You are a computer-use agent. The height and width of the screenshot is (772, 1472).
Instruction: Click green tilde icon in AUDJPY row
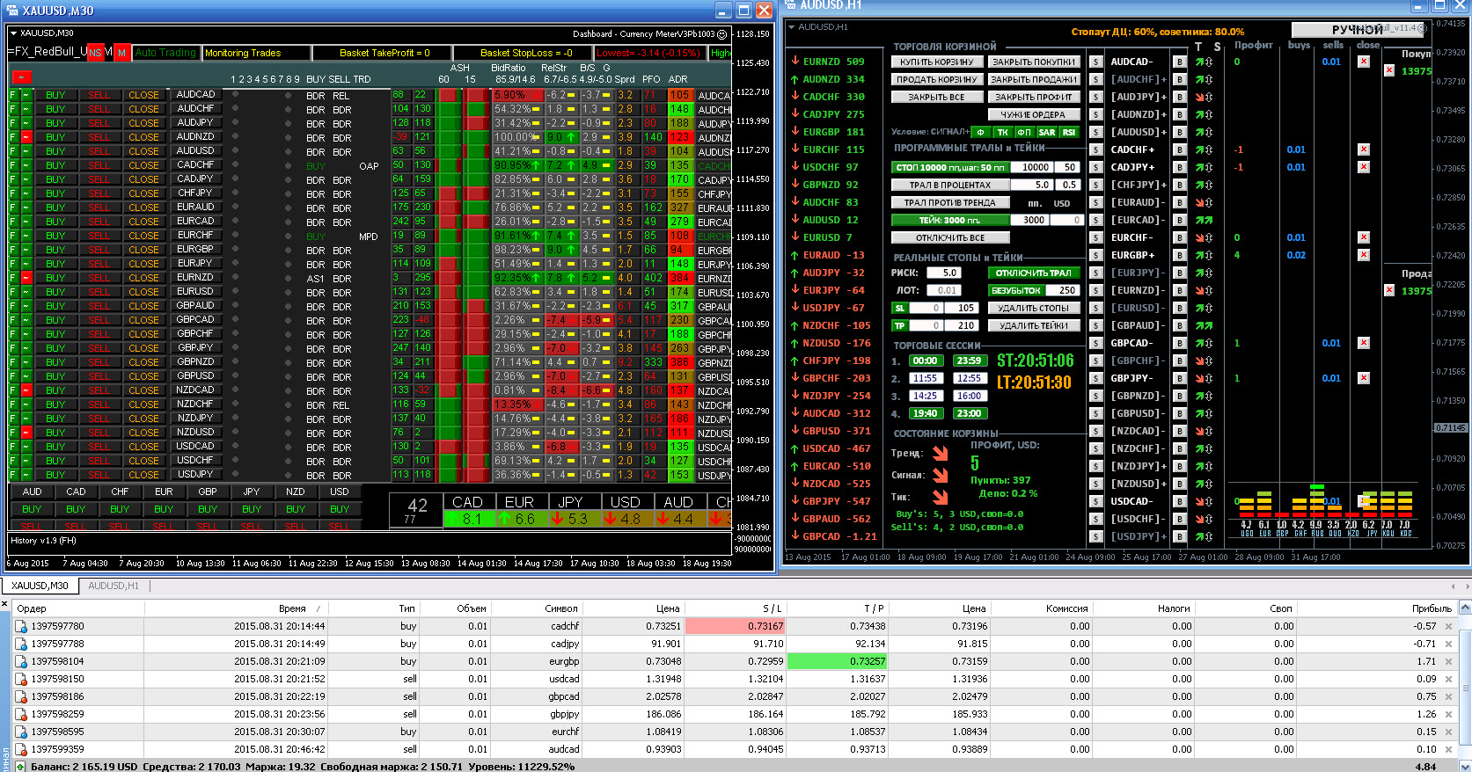26,123
